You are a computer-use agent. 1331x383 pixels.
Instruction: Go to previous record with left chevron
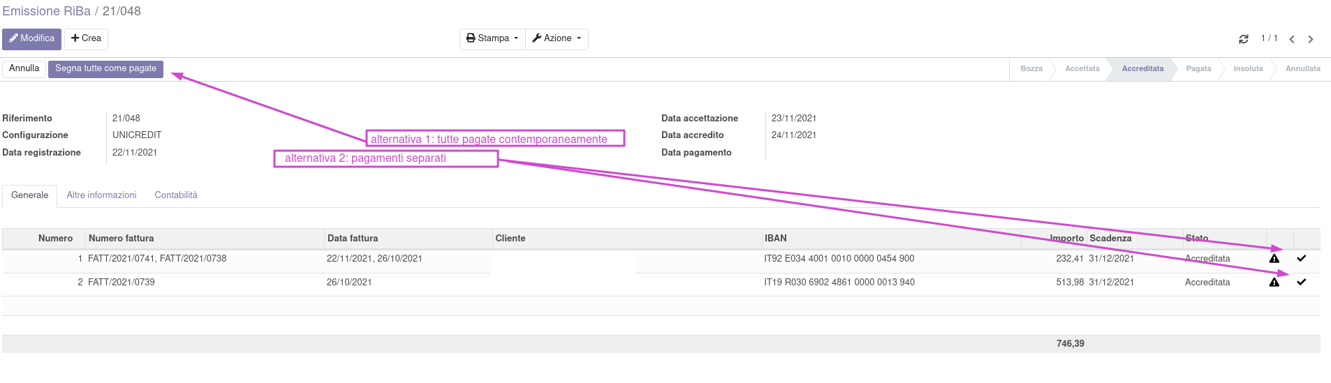point(1292,39)
